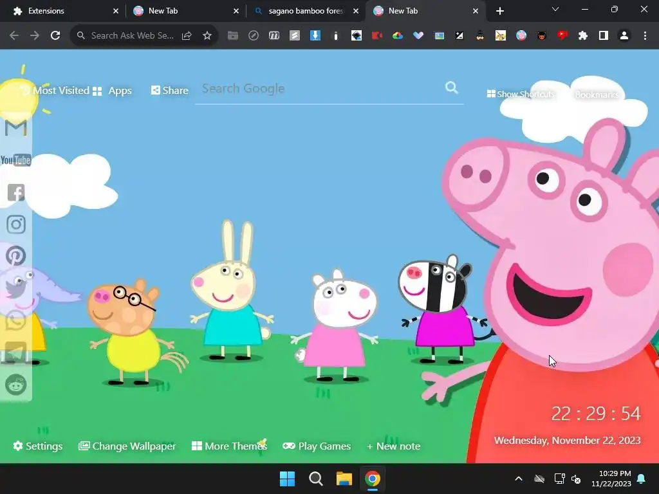
Task: Click the folder extension icon in toolbar
Action: point(233,36)
